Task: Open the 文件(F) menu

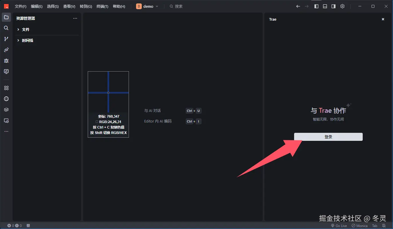Action: [x=21, y=6]
